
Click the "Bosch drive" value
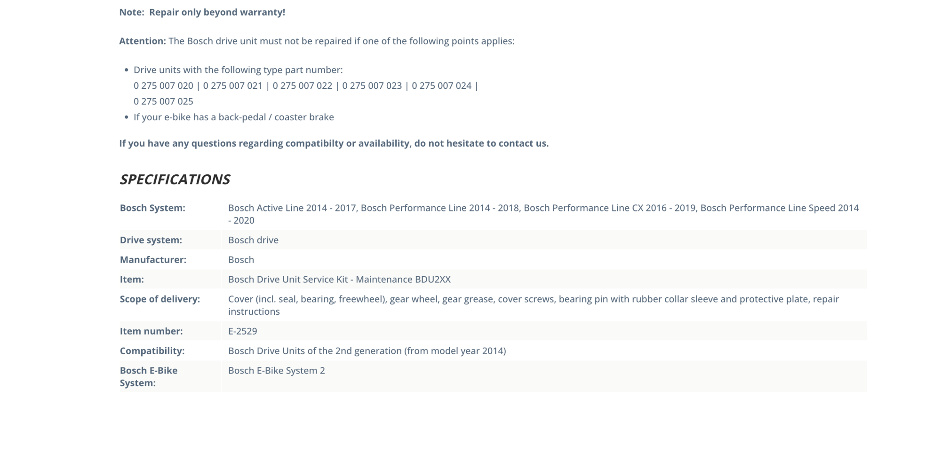253,240
